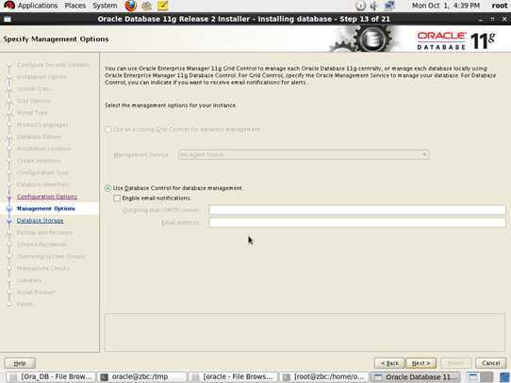This screenshot has height=383, width=511.
Task: Select existing Grid Control radio option
Action: click(x=107, y=130)
